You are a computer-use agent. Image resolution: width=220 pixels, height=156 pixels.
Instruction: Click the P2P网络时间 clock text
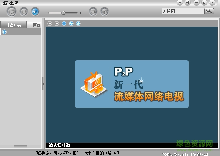pos(185,154)
